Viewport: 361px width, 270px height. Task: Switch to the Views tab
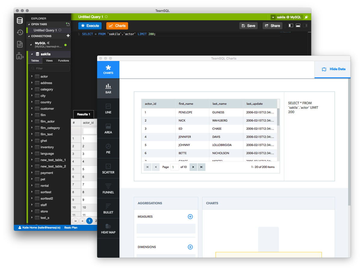point(49,61)
